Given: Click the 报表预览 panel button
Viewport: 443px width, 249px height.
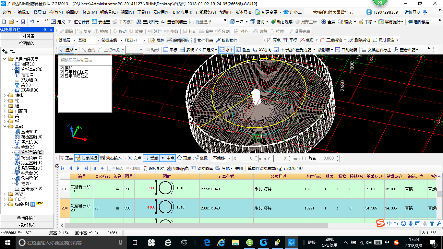Looking at the screenshot, I should 27,225.
